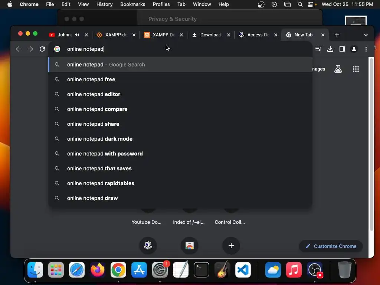Viewport: 380px width, 285px height.
Task: Open the History menu
Action: 104,4
